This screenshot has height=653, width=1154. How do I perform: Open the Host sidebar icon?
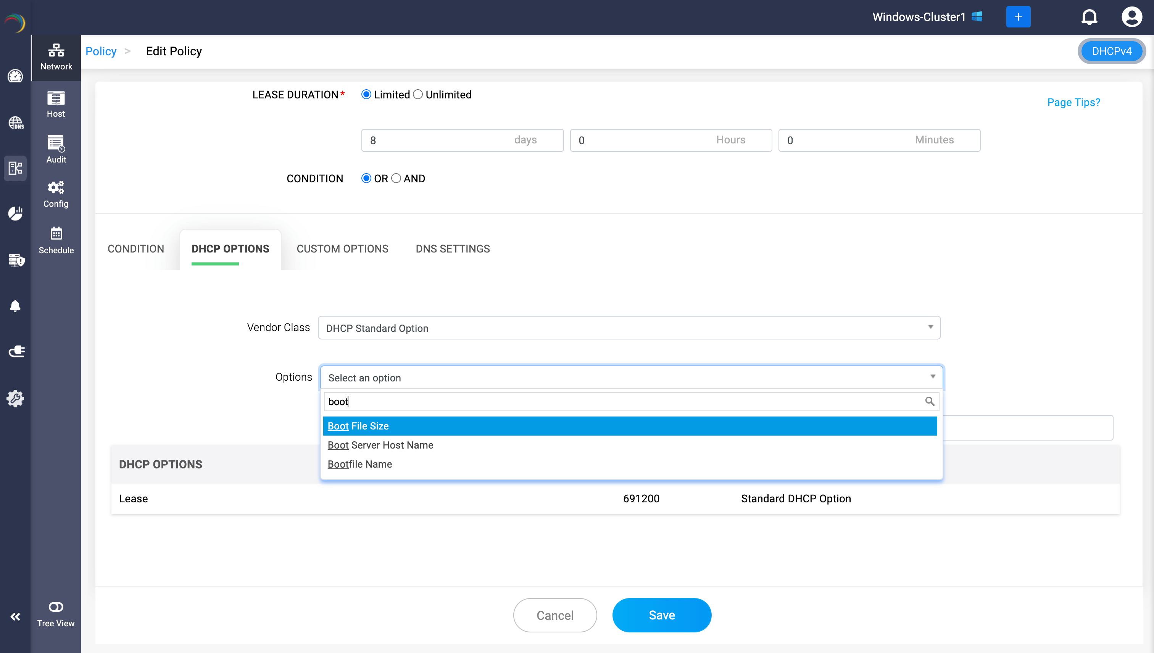pyautogui.click(x=56, y=104)
